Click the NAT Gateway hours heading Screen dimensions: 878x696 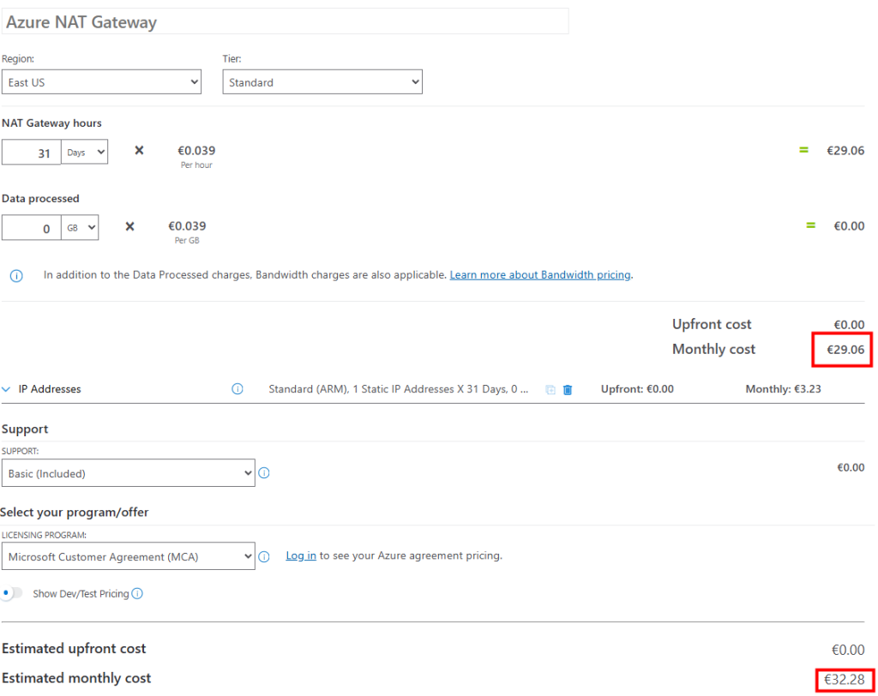coord(51,123)
